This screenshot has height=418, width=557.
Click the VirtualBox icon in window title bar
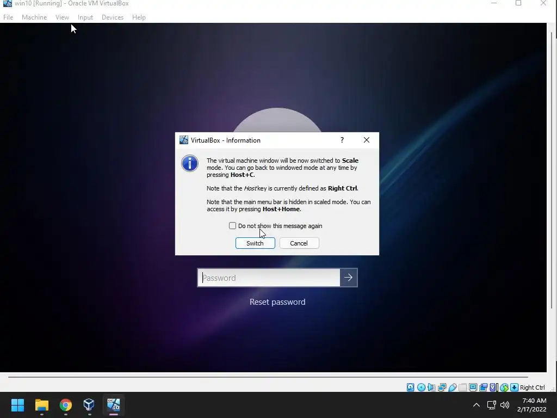click(x=7, y=3)
